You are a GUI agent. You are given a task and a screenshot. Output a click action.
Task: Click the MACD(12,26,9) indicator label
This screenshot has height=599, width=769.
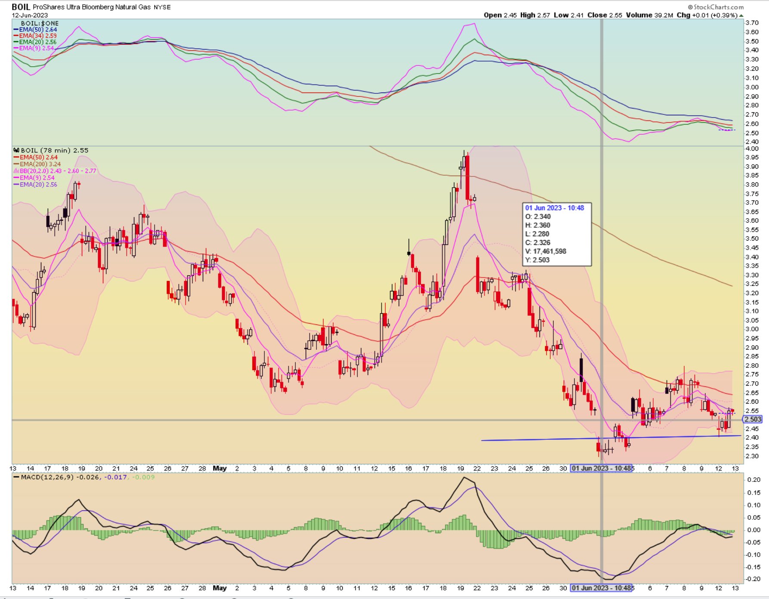(47, 477)
